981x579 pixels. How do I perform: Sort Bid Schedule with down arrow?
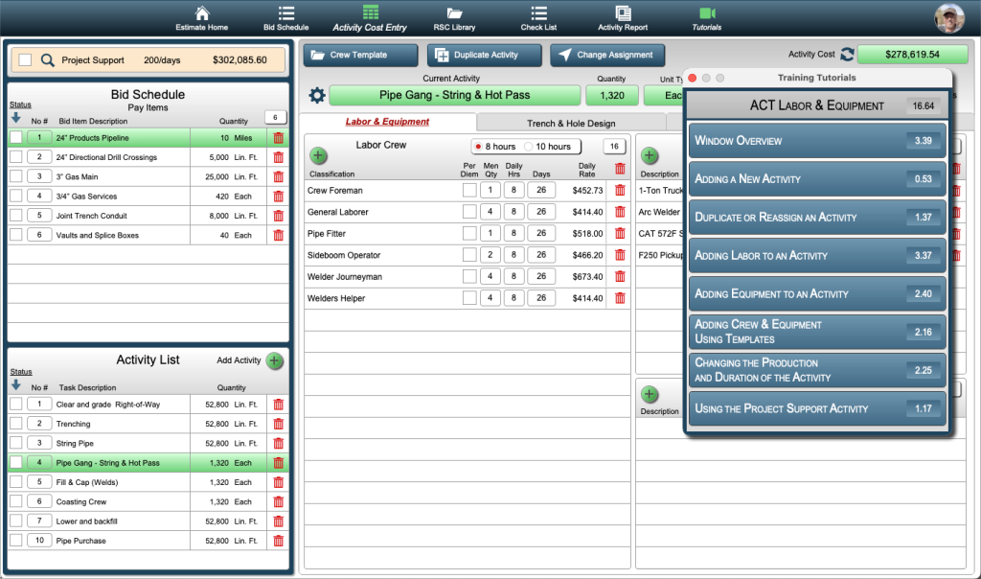tap(16, 118)
